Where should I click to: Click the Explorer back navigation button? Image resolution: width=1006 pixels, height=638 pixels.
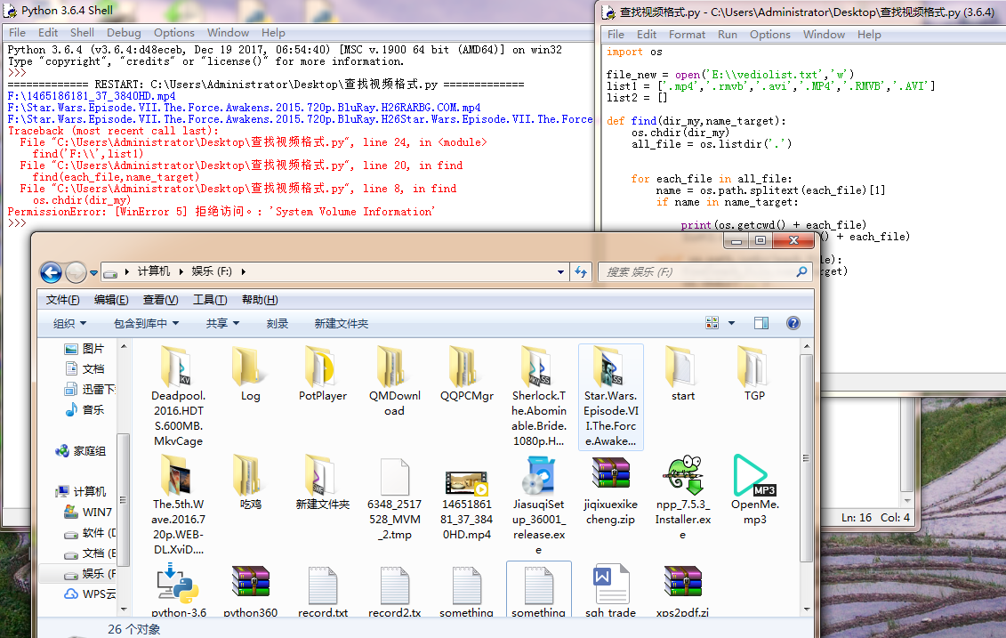pyautogui.click(x=51, y=271)
